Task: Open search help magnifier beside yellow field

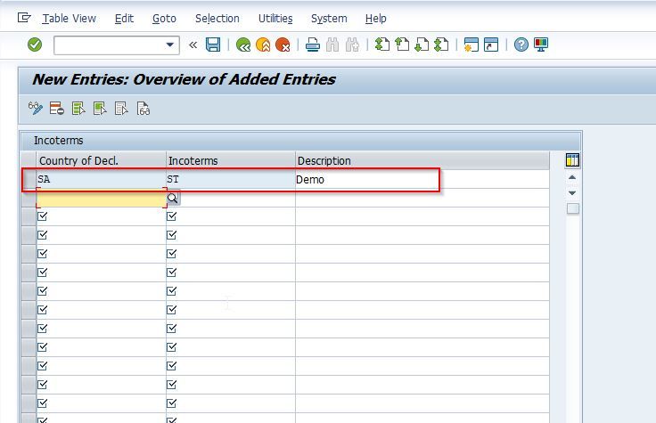Action: [173, 198]
